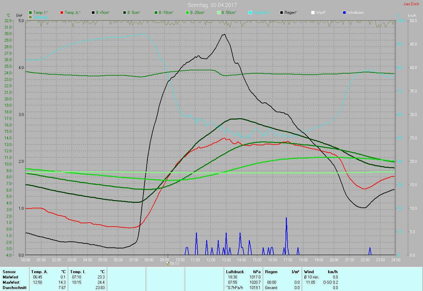The height and width of the screenshot is (291, 423).
Task: Click the '18:30' pressure minimum time
Action: pos(233,277)
